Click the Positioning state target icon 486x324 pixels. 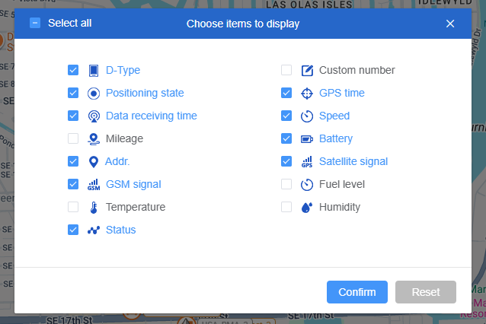tap(94, 94)
